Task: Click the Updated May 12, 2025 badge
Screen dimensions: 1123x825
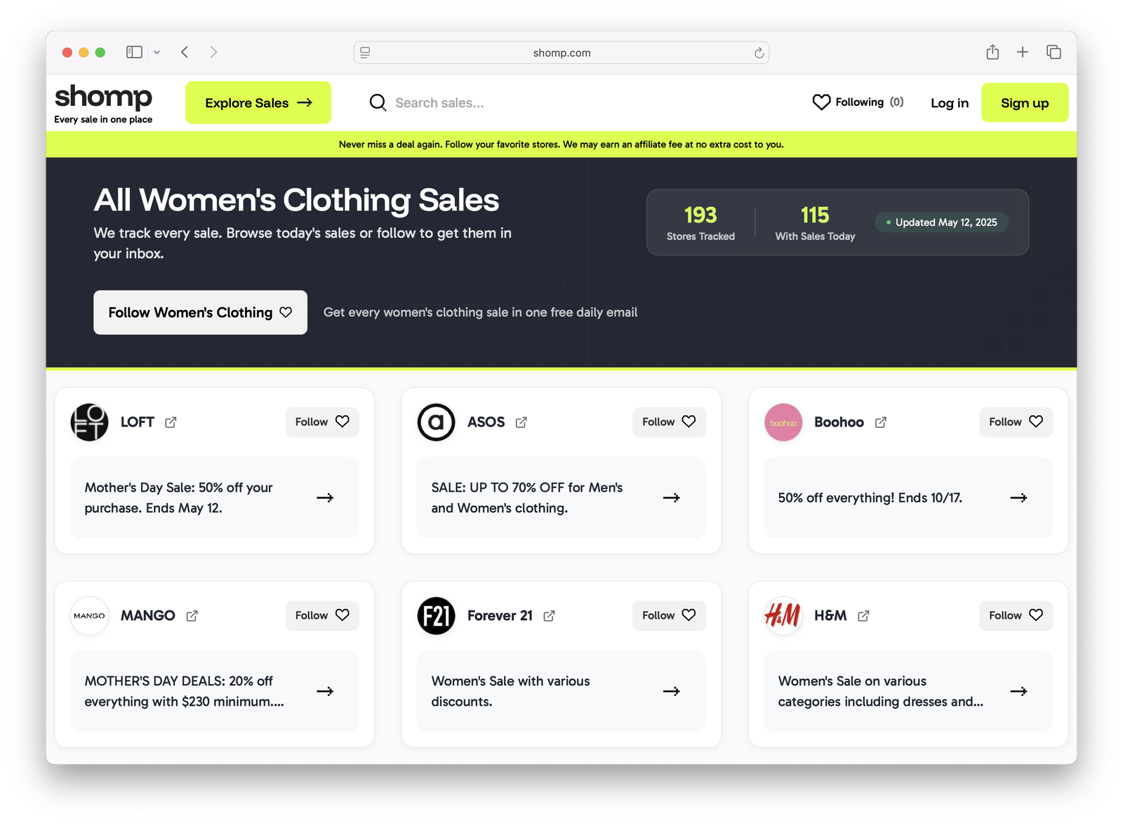Action: point(941,222)
